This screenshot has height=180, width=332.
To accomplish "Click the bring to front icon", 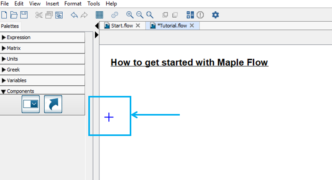I will coord(165,15).
